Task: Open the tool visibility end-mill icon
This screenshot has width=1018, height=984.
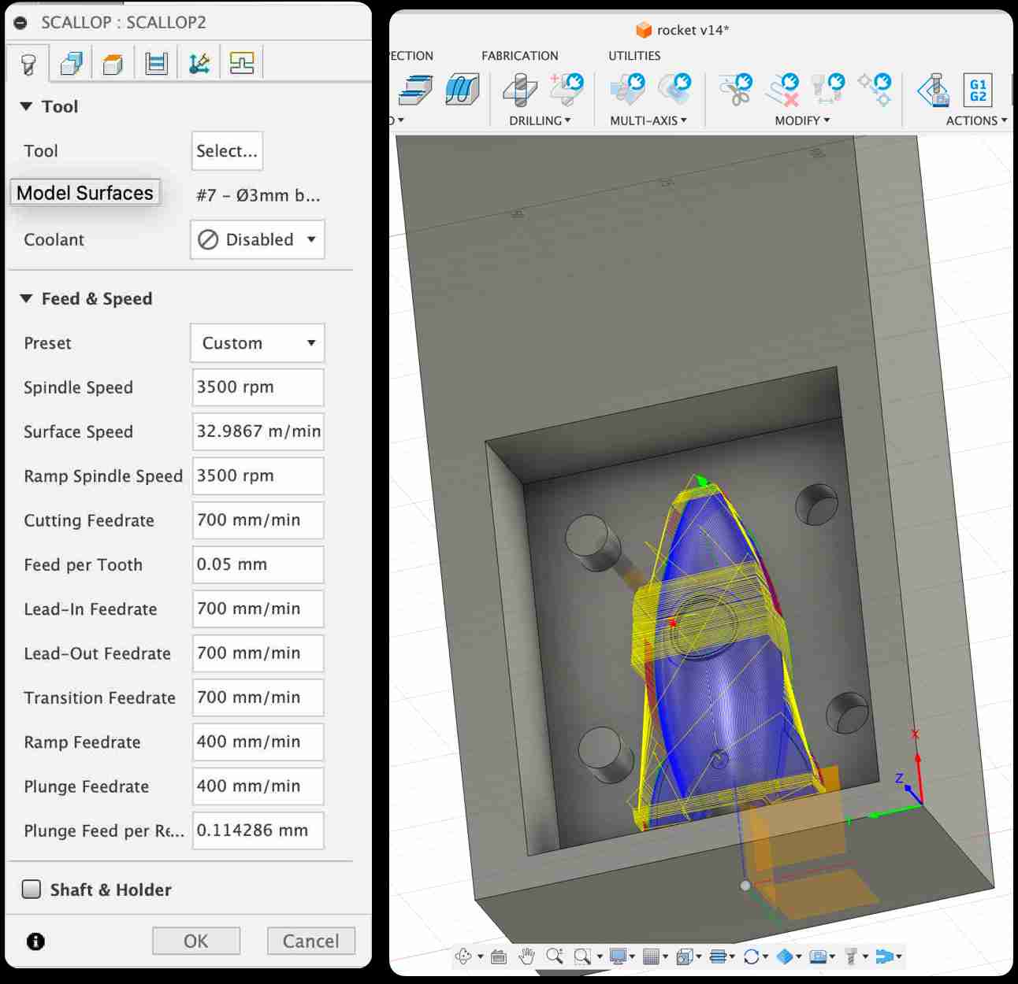Action: (x=851, y=956)
